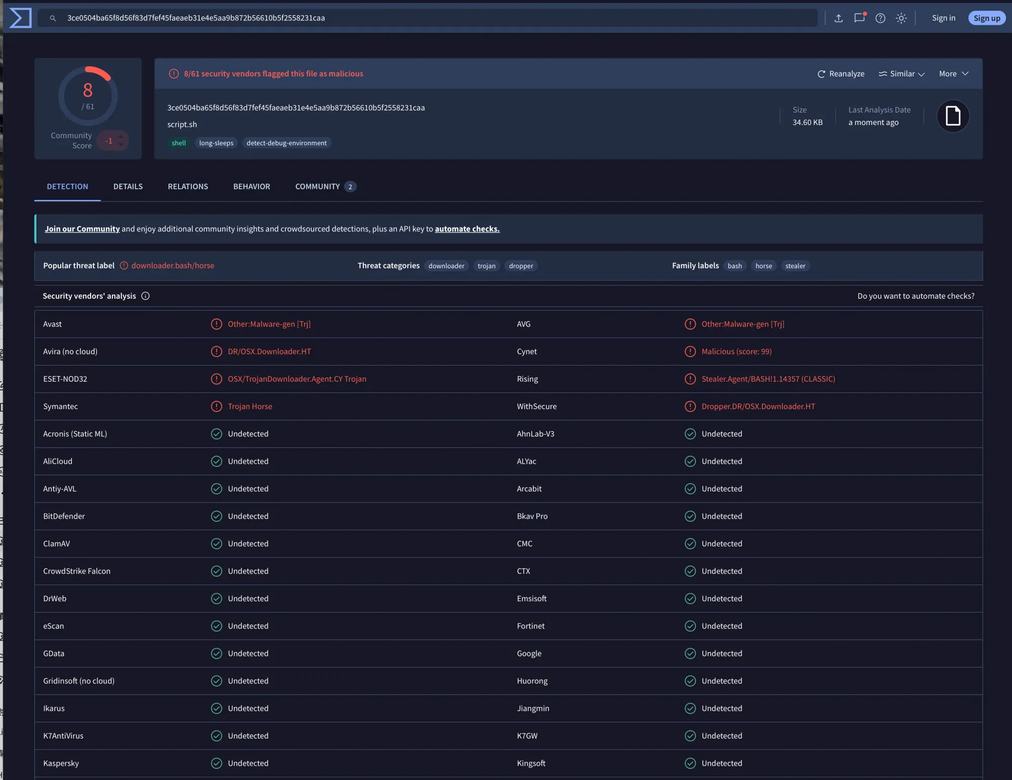Click the detect-debug-environment tag
The width and height of the screenshot is (1012, 780).
click(286, 143)
